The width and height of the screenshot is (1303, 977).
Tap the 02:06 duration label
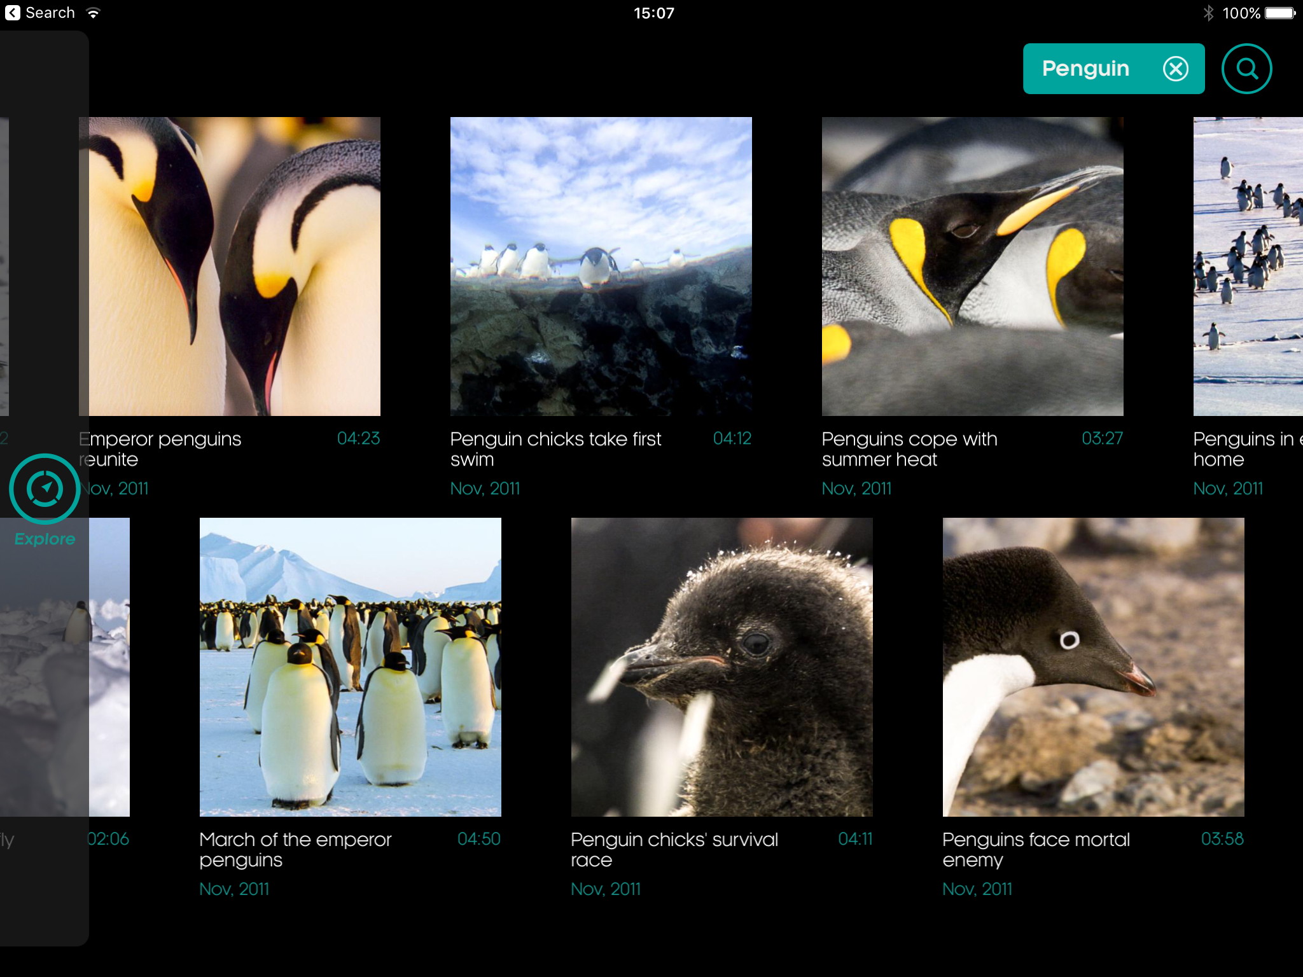(x=108, y=839)
